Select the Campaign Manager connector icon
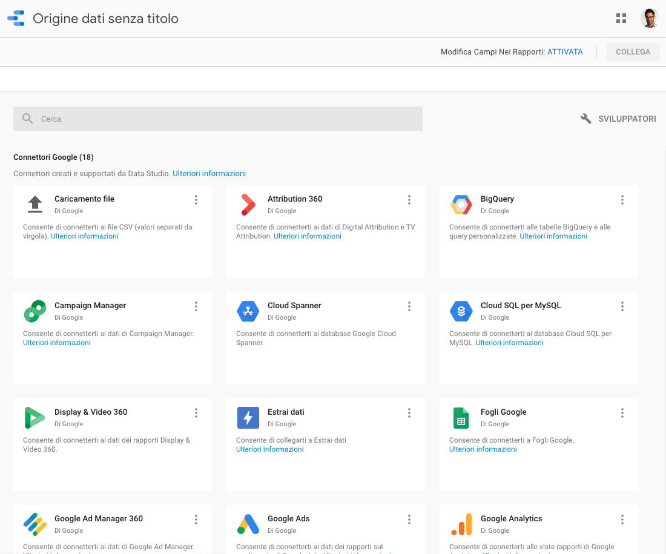The height and width of the screenshot is (554, 666). coord(35,311)
